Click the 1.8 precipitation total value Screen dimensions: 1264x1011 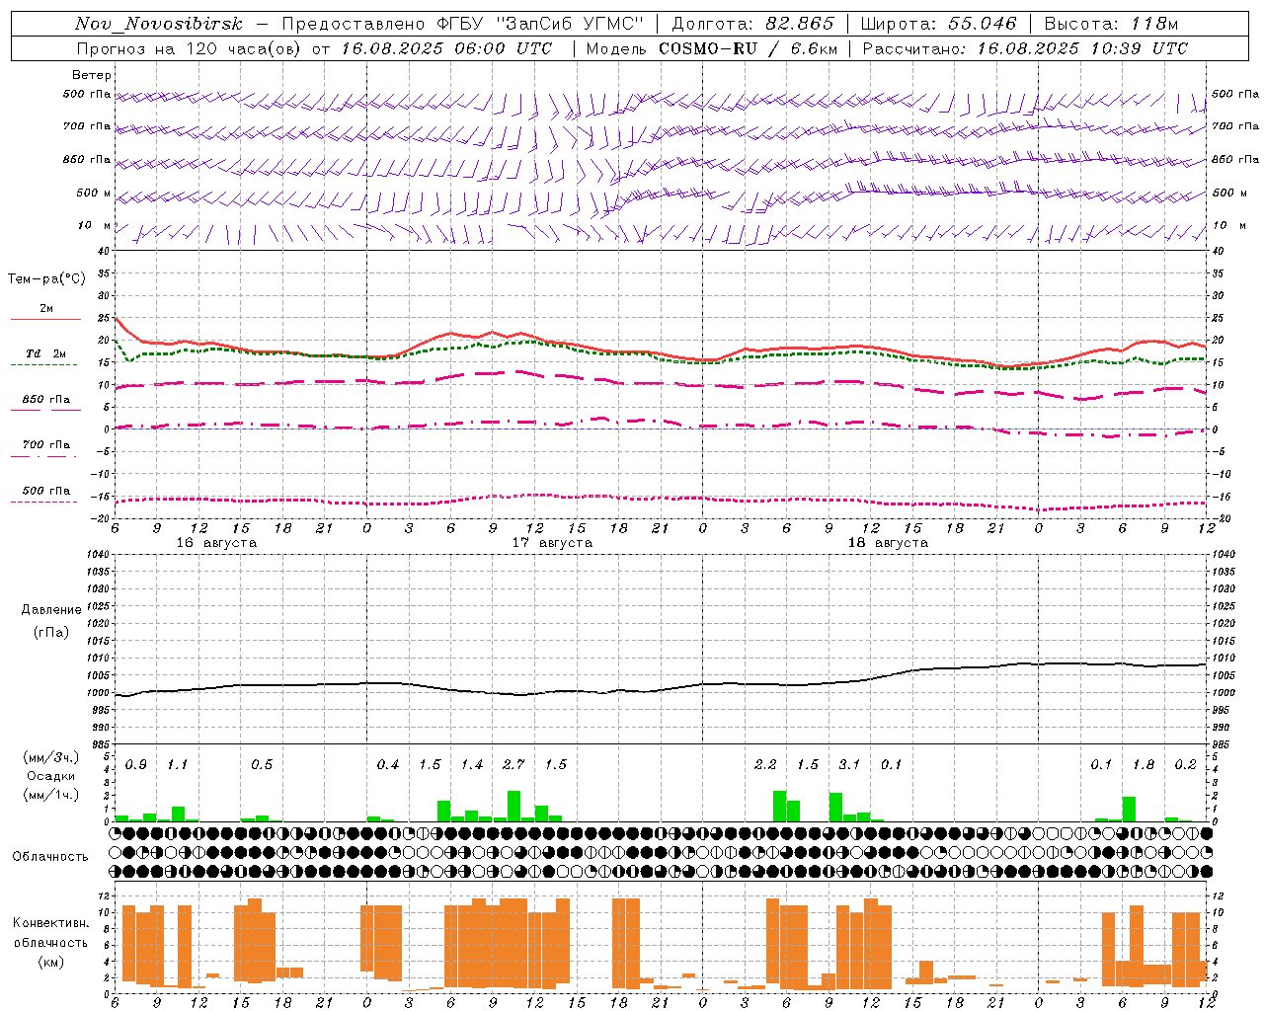coord(1144,765)
